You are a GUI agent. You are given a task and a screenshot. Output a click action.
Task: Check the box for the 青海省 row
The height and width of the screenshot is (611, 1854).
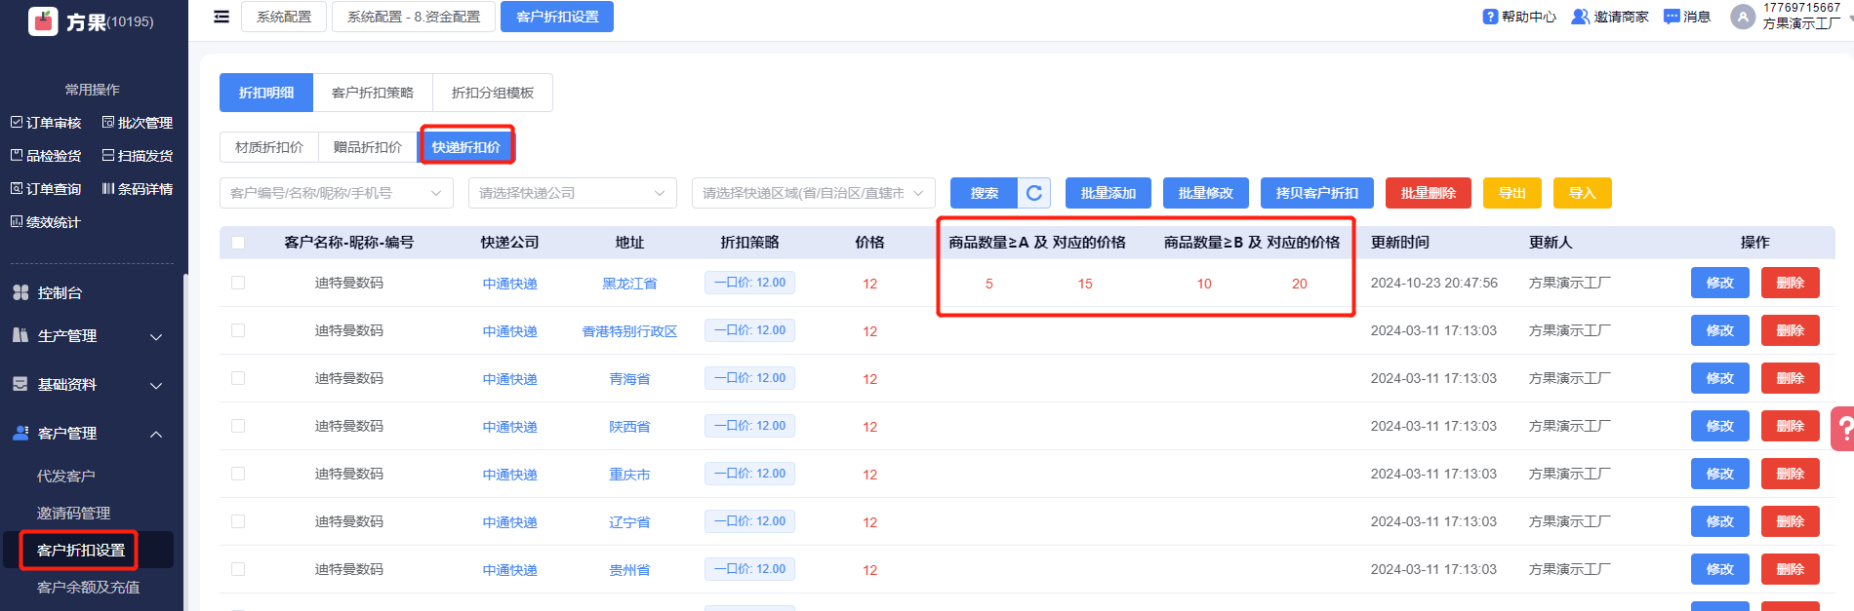(238, 378)
